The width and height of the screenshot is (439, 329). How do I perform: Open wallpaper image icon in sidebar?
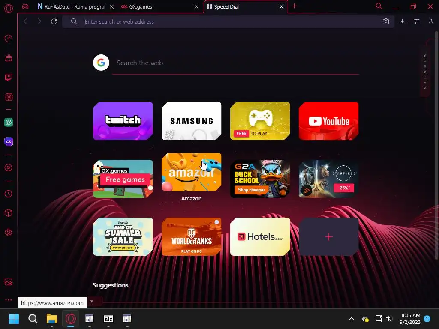[9, 282]
